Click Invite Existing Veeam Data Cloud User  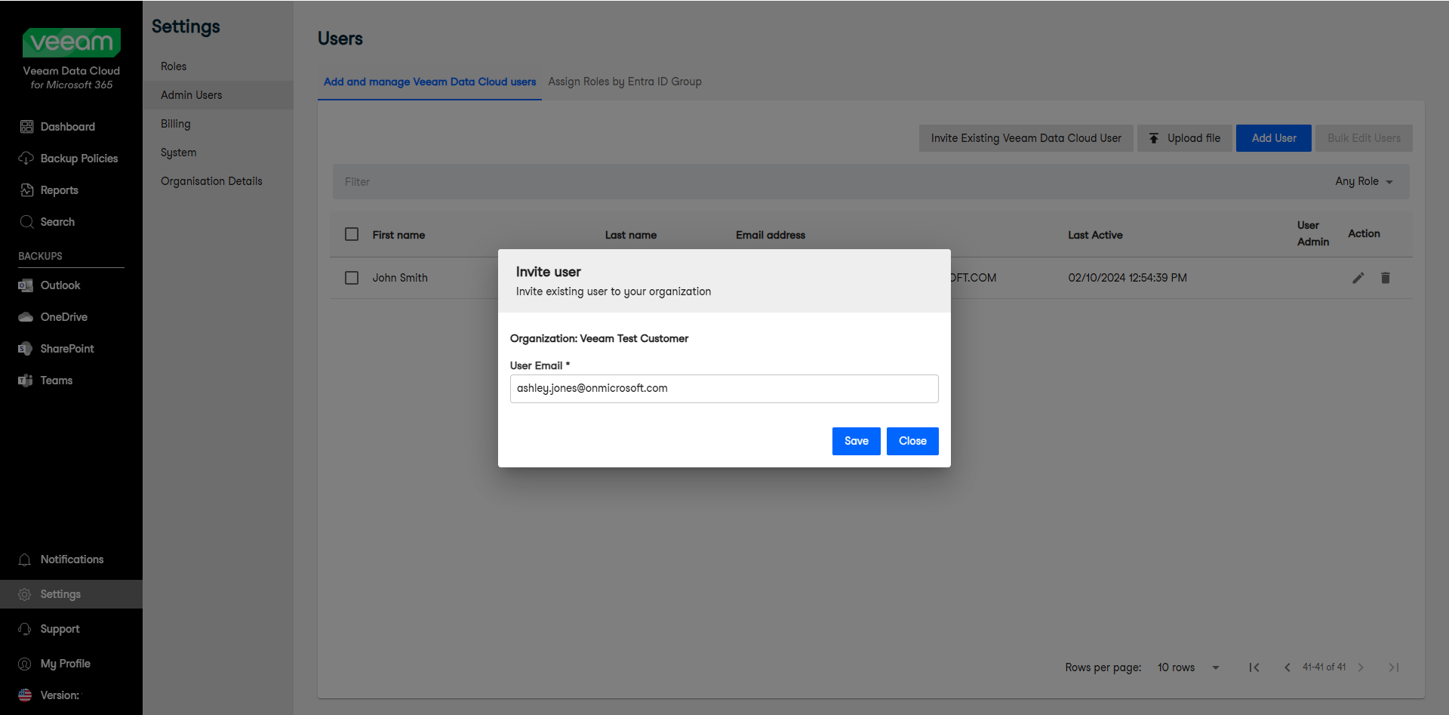point(1026,138)
